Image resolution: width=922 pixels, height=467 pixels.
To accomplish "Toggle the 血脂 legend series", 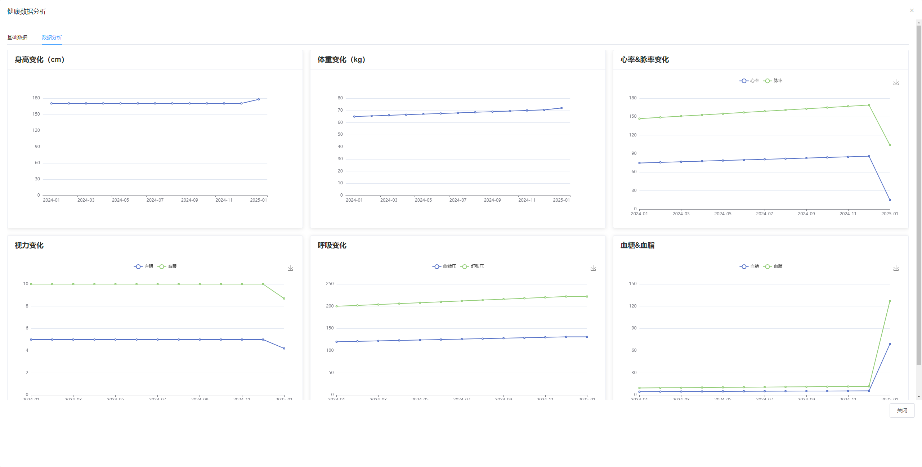I will pos(773,266).
